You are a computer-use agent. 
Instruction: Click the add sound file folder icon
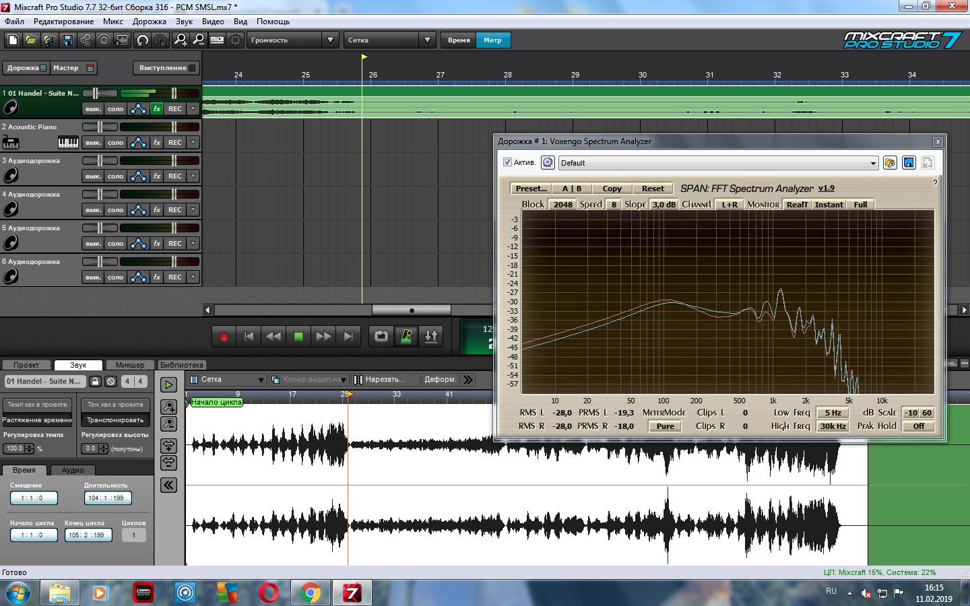(x=49, y=40)
